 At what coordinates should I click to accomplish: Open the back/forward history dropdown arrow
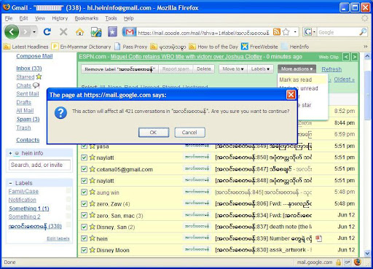[34, 32]
